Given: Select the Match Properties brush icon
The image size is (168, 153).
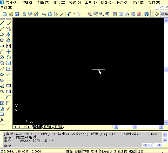Looking at the screenshot, I should 62,14.
